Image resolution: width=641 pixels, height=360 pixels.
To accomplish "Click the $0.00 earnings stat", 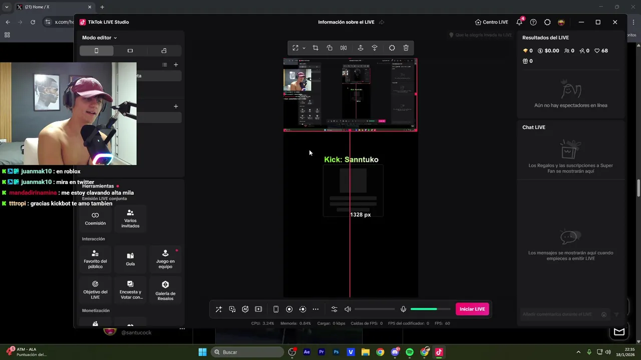I will pyautogui.click(x=548, y=50).
